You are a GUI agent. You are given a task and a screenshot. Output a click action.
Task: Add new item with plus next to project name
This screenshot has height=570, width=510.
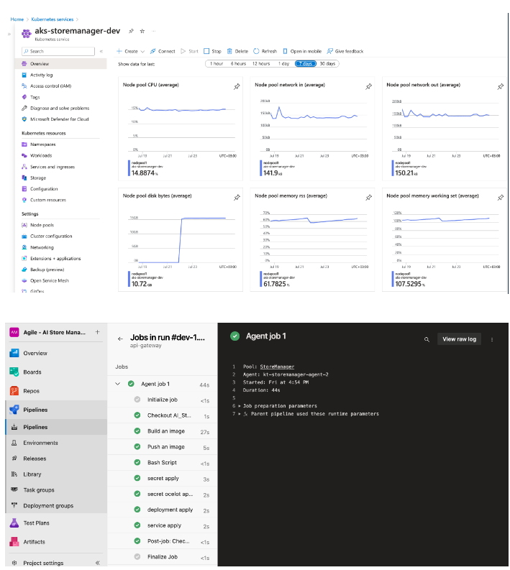click(98, 332)
